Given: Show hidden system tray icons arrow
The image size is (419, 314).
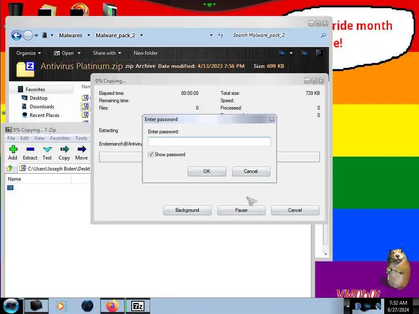Looking at the screenshot, I should [x=348, y=306].
